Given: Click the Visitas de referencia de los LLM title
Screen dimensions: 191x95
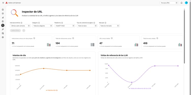Looking at the screenshot, I should coord(114,55).
